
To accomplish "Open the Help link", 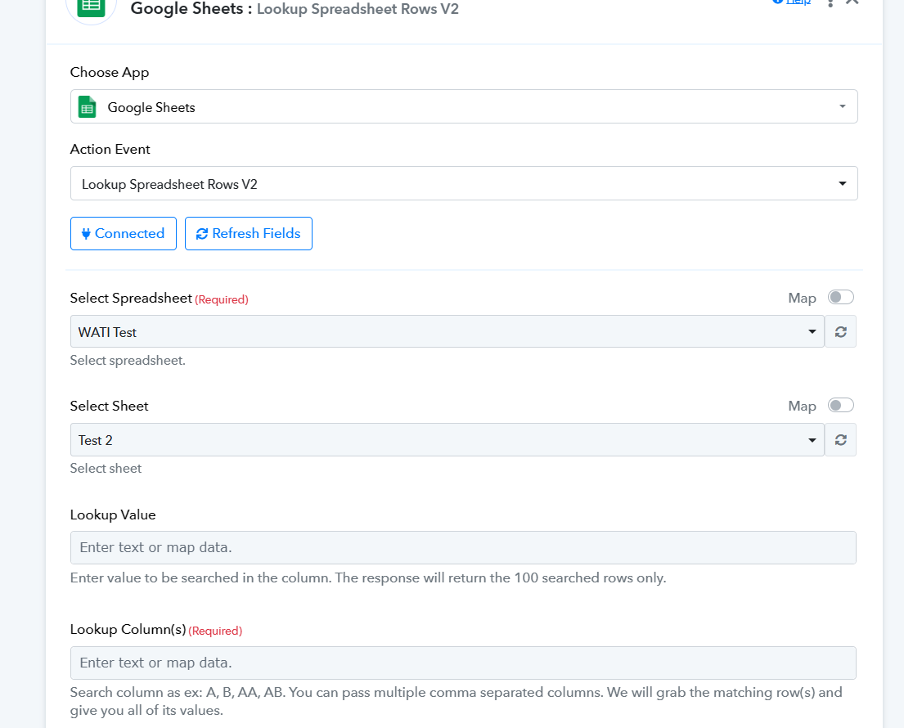I will pyautogui.click(x=792, y=2).
